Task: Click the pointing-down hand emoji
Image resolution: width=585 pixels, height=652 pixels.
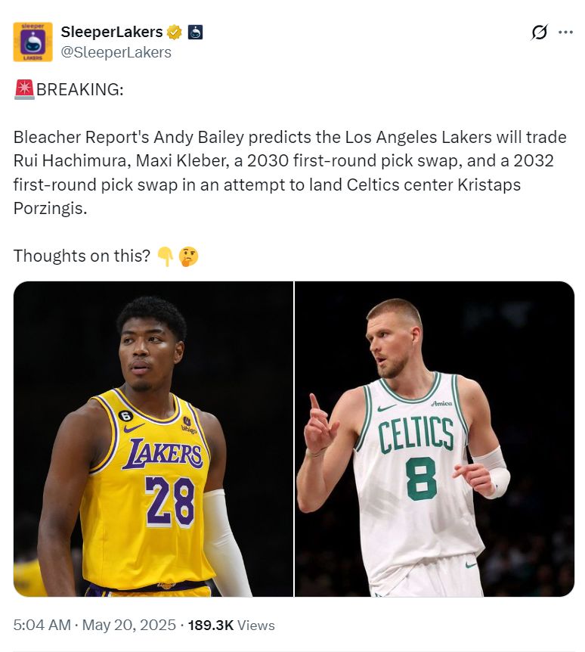Action: coord(166,256)
